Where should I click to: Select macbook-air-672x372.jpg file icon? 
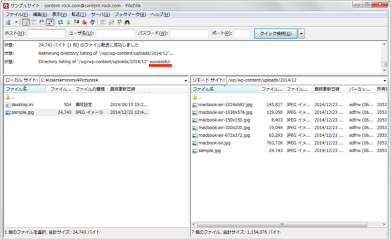click(195, 136)
